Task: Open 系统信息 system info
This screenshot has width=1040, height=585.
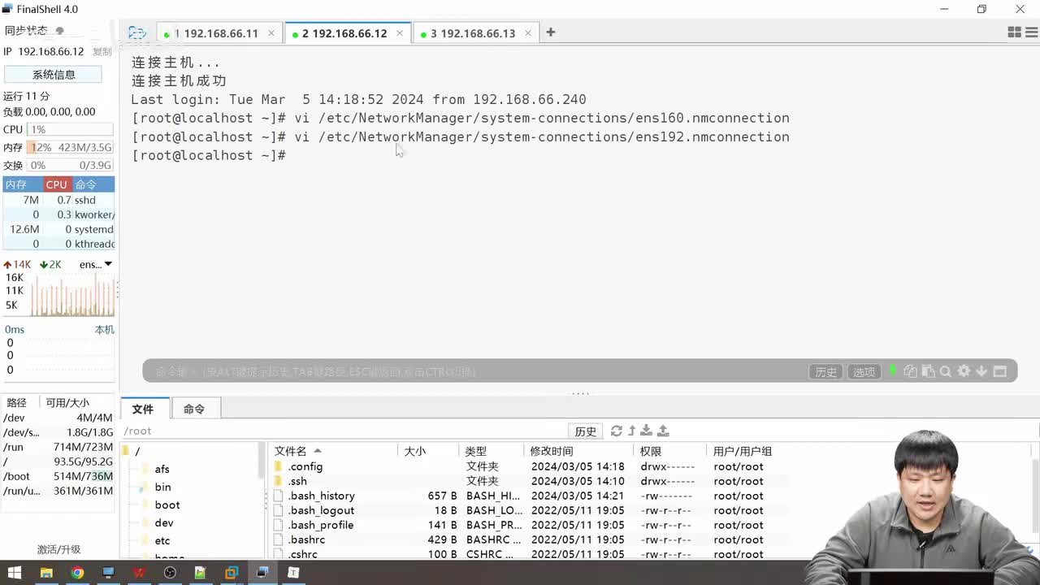Action: tap(54, 74)
